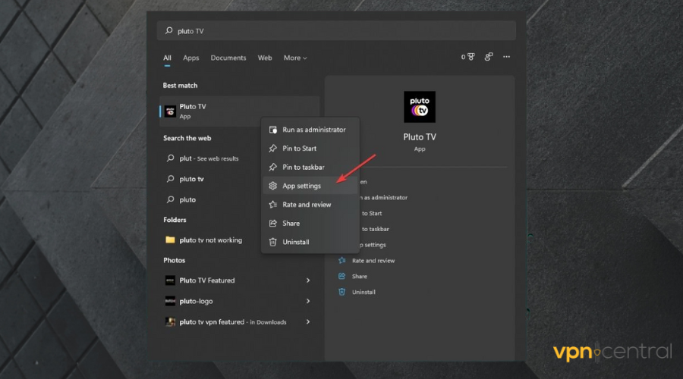Choose Pin to taskbar in context menu
683x379 pixels.
303,167
